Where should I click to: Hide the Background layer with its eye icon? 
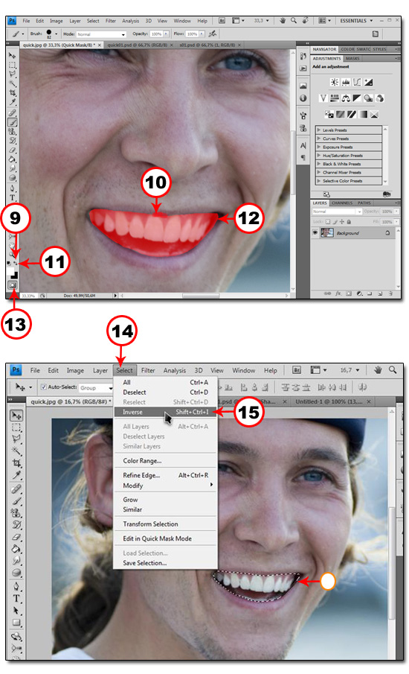315,232
